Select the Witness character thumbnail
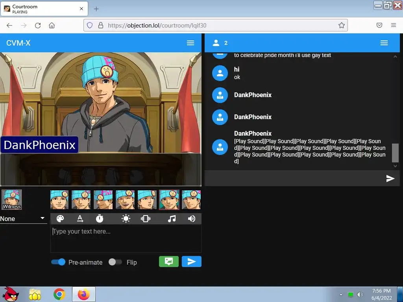The image size is (403, 302). click(11, 200)
